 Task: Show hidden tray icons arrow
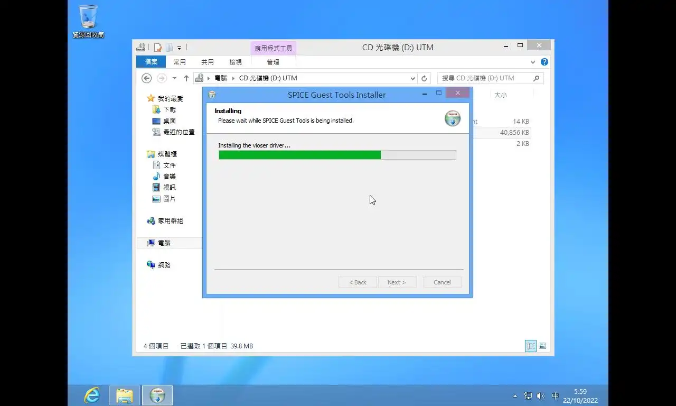[x=515, y=396]
